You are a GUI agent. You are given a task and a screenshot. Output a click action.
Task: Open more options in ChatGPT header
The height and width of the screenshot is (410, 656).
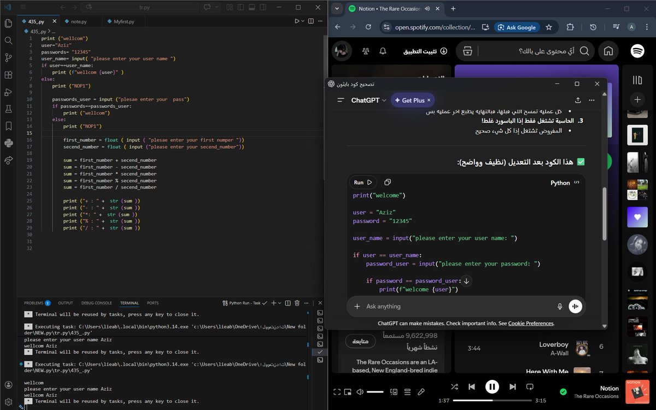pyautogui.click(x=591, y=101)
